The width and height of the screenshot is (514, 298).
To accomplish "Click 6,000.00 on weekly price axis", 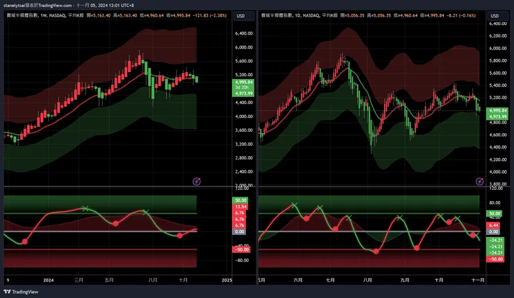I will 244,47.
